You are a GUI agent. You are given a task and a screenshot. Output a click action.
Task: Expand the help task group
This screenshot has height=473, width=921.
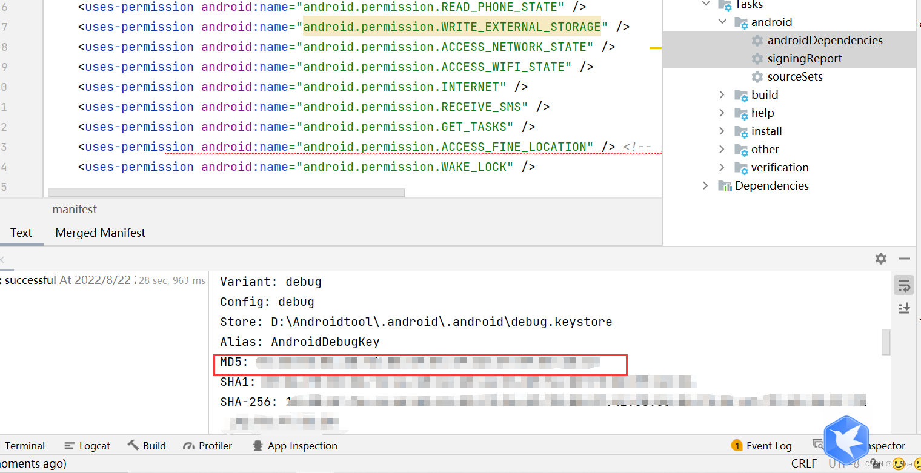[722, 113]
